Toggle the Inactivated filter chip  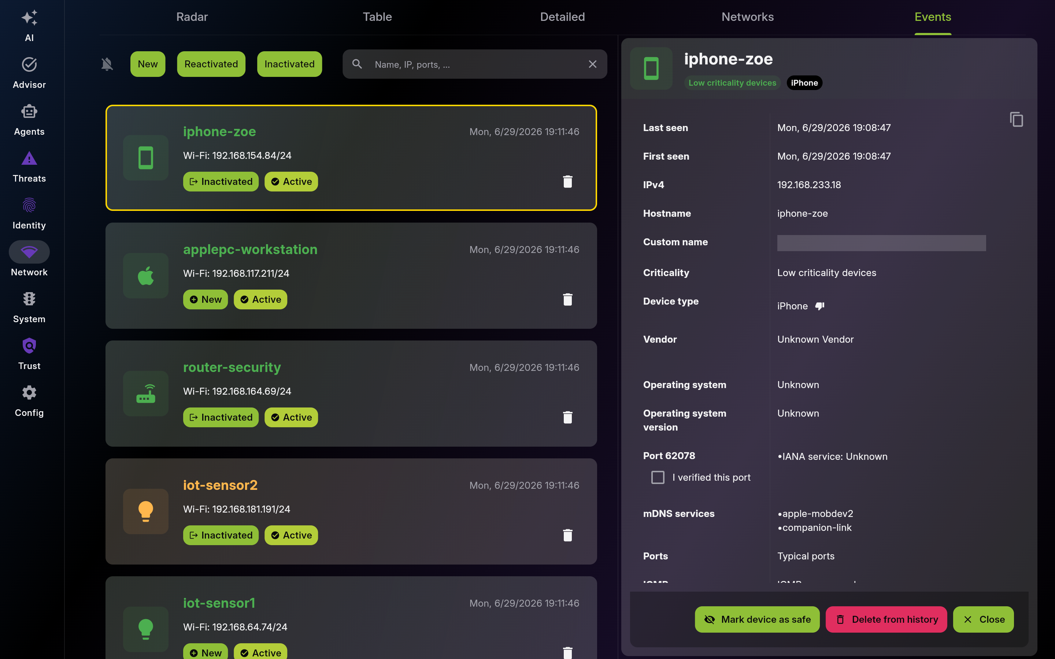[x=289, y=64]
